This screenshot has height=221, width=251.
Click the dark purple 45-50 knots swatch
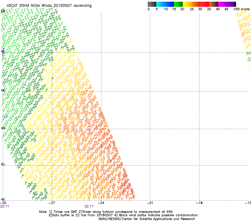[x=231, y=4]
